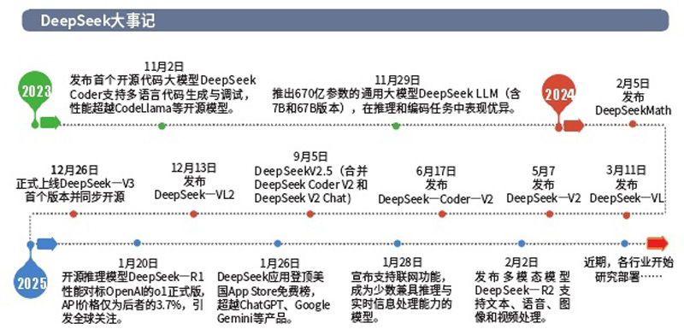This screenshot has width=684, height=335.
Task: Select the blue dot above 1月20日
Action: (x=138, y=243)
